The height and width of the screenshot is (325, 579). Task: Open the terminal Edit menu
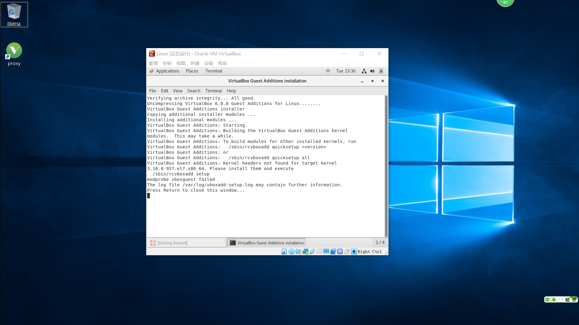pyautogui.click(x=165, y=91)
